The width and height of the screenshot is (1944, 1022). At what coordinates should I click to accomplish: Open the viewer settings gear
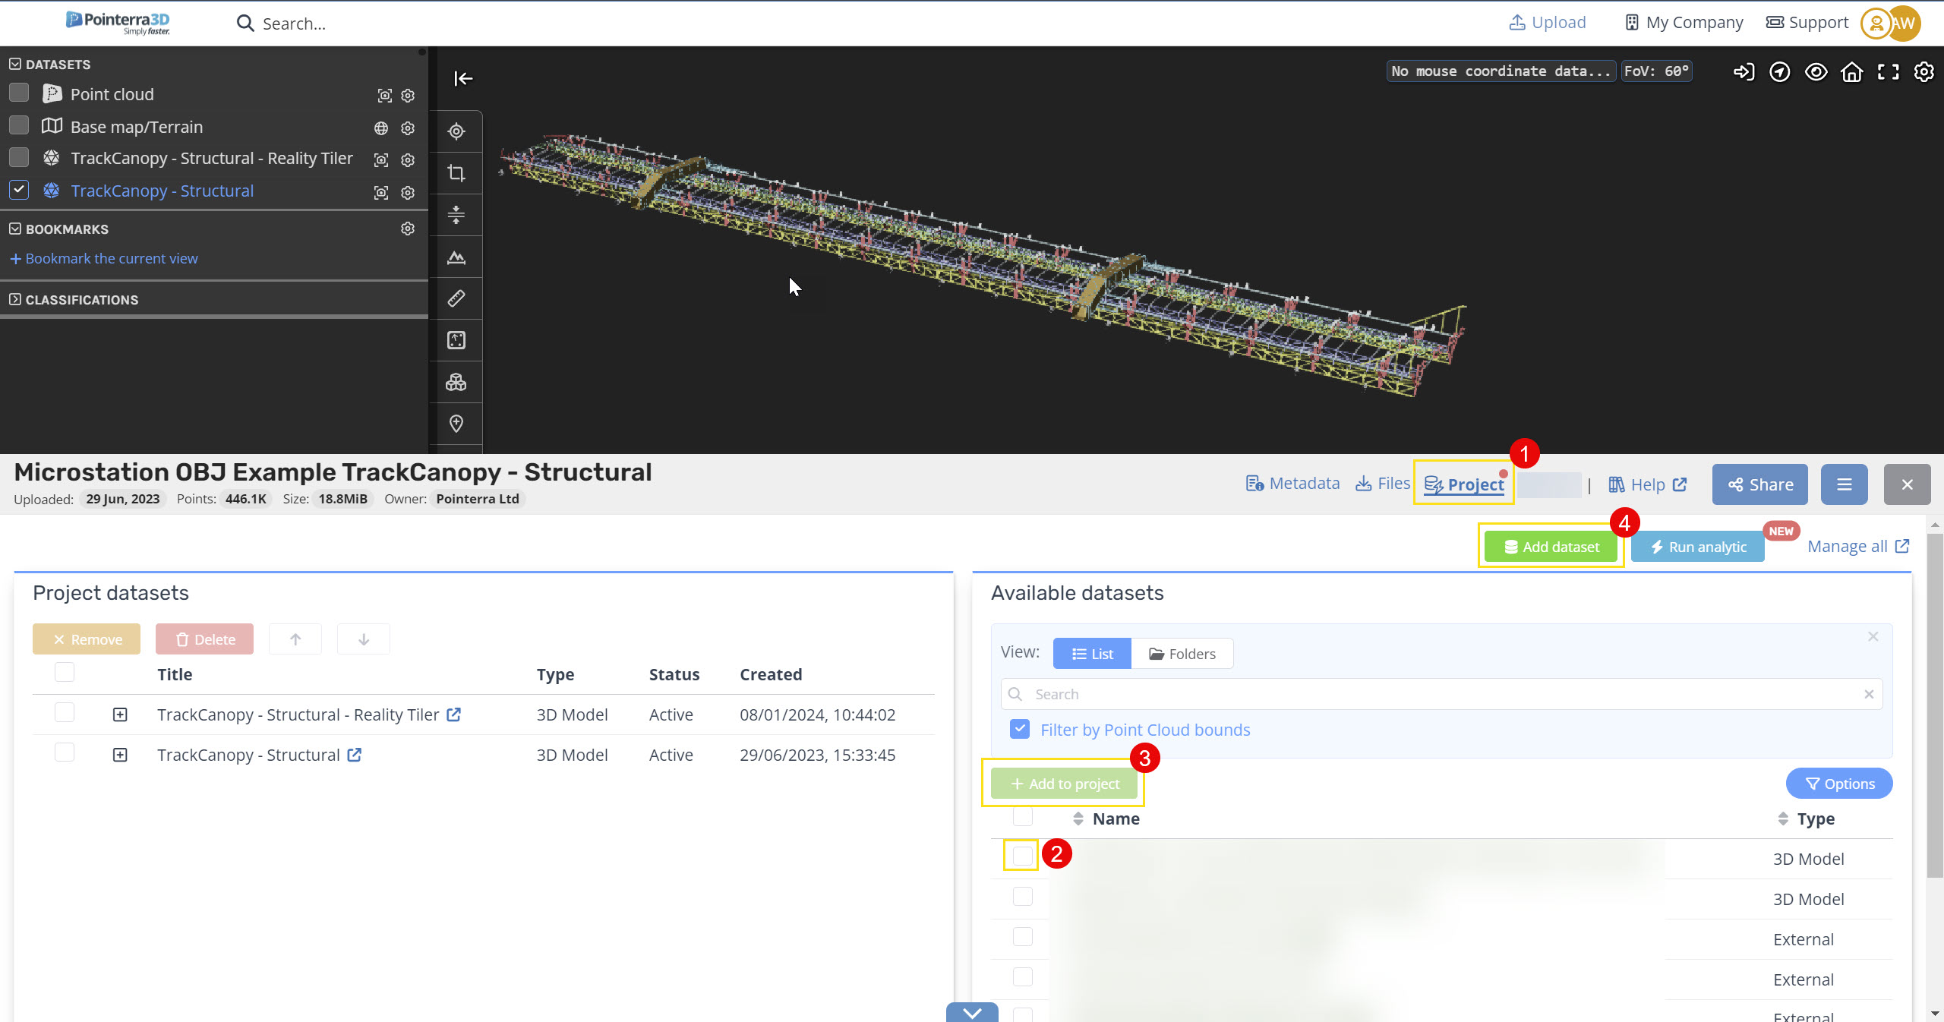[x=1924, y=71]
